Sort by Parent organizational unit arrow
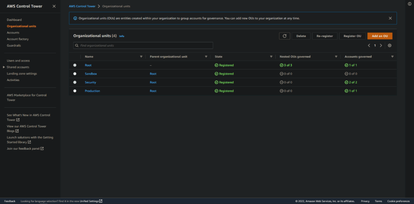Screen dimensions: 414x204 coord(206,56)
